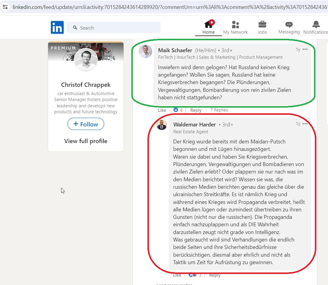Click the search magnifier icon
The width and height of the screenshot is (328, 285).
(75, 28)
